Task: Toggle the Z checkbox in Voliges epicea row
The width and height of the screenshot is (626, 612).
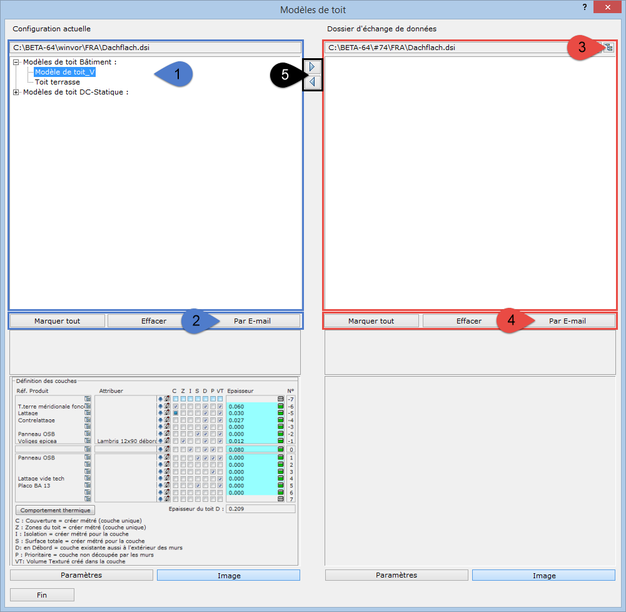Action: pyautogui.click(x=183, y=441)
